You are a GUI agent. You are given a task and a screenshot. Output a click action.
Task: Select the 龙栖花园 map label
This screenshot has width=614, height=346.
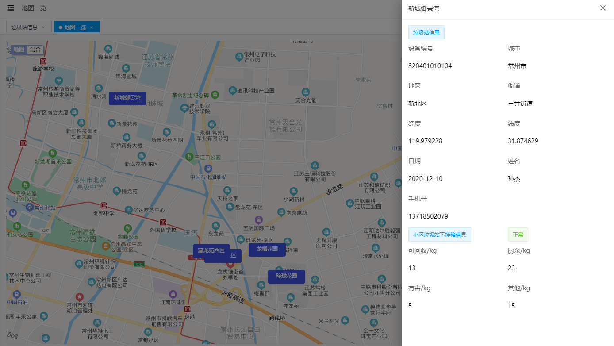(267, 250)
